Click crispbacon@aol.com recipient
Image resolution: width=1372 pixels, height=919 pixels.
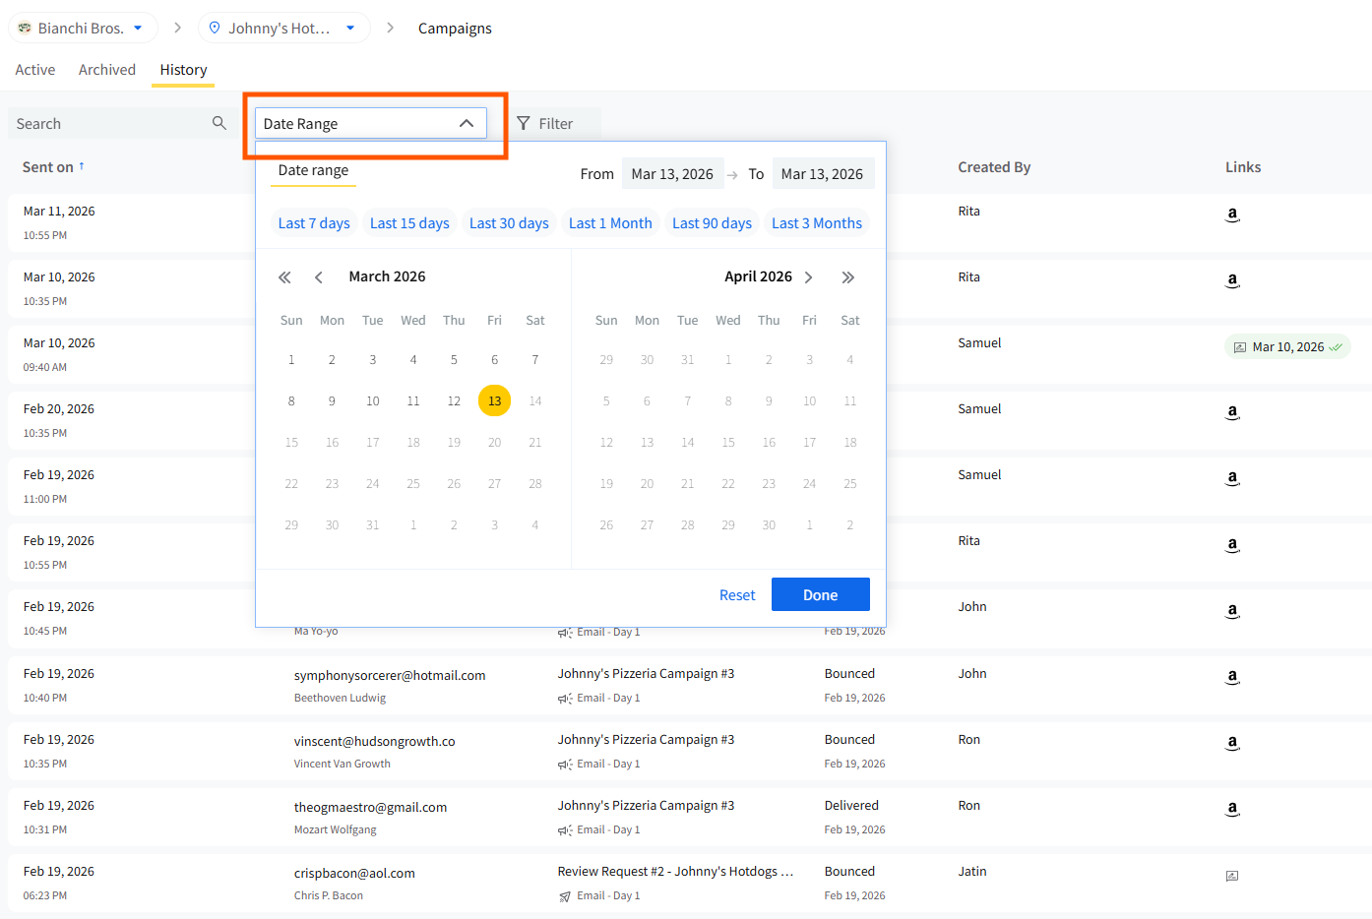point(354,873)
